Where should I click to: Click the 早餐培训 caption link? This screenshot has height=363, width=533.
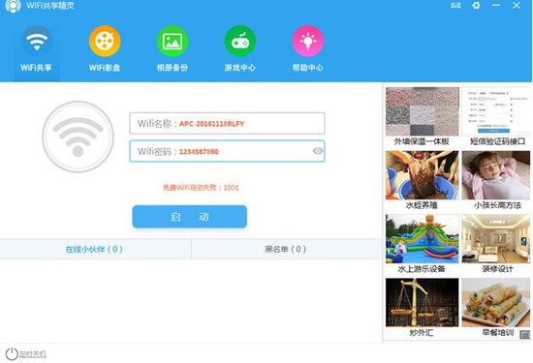tap(498, 333)
